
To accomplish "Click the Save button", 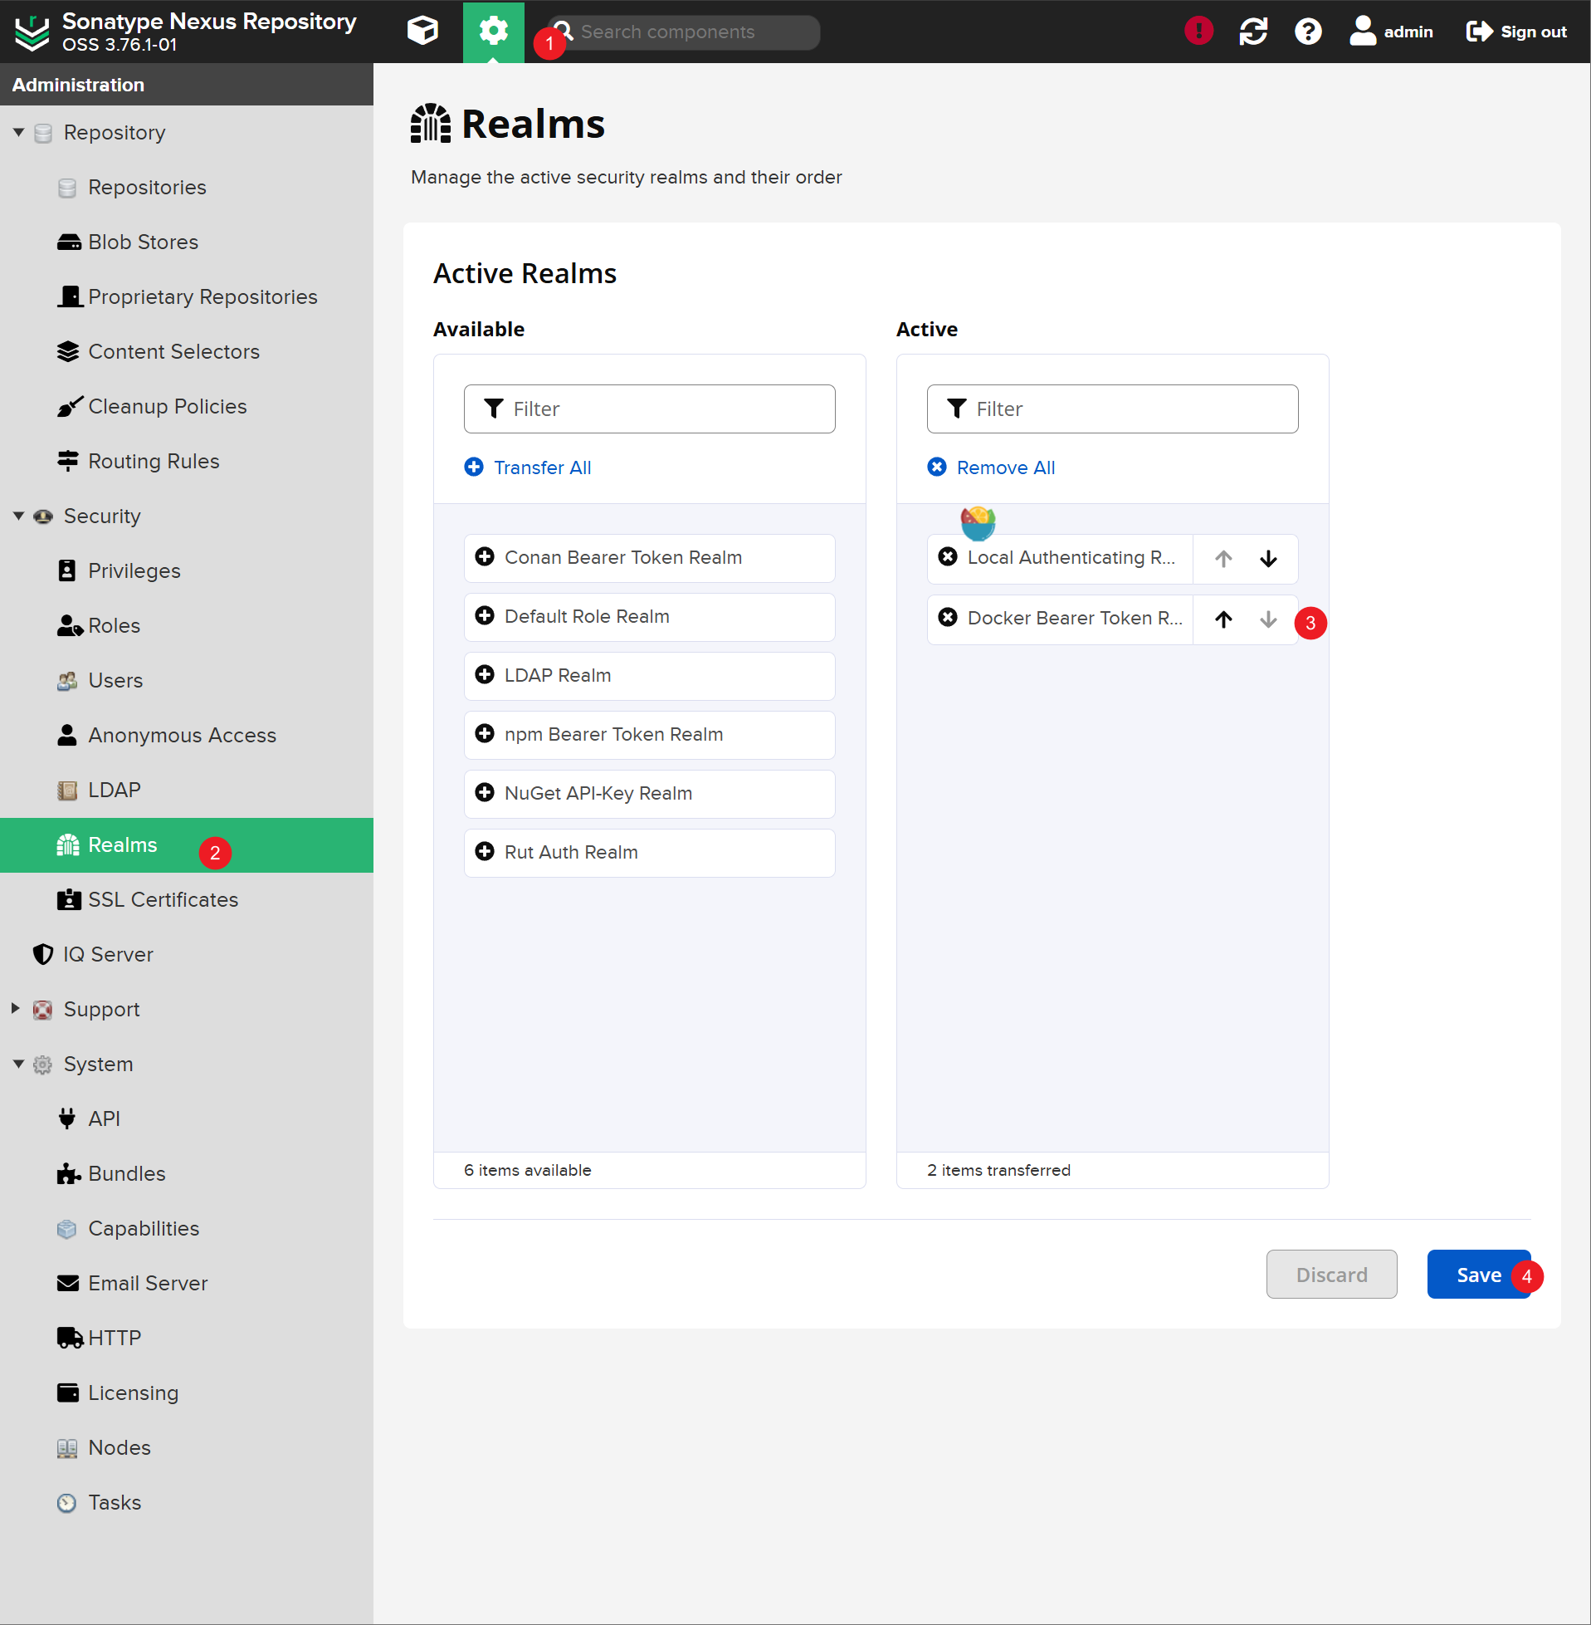I will [1478, 1274].
